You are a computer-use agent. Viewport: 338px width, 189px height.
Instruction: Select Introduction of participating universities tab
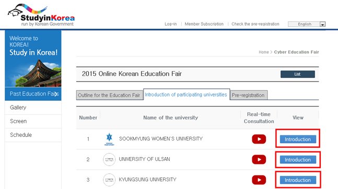point(187,95)
